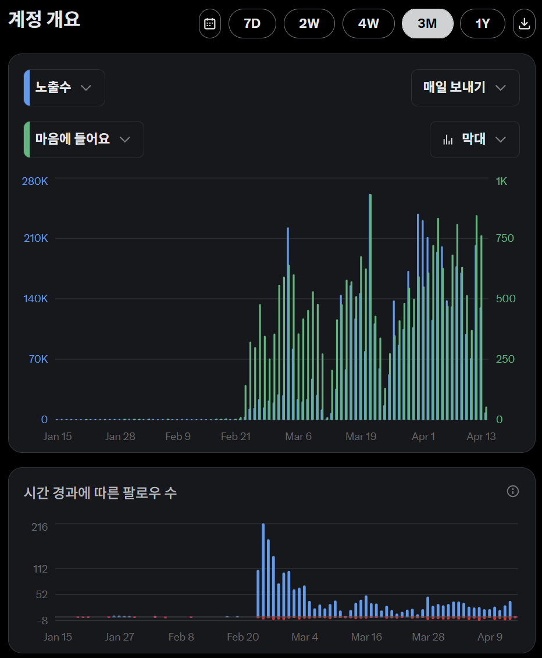Viewport: 542px width, 658px height.
Task: Click the 52 follows axis label
Action: 41,595
